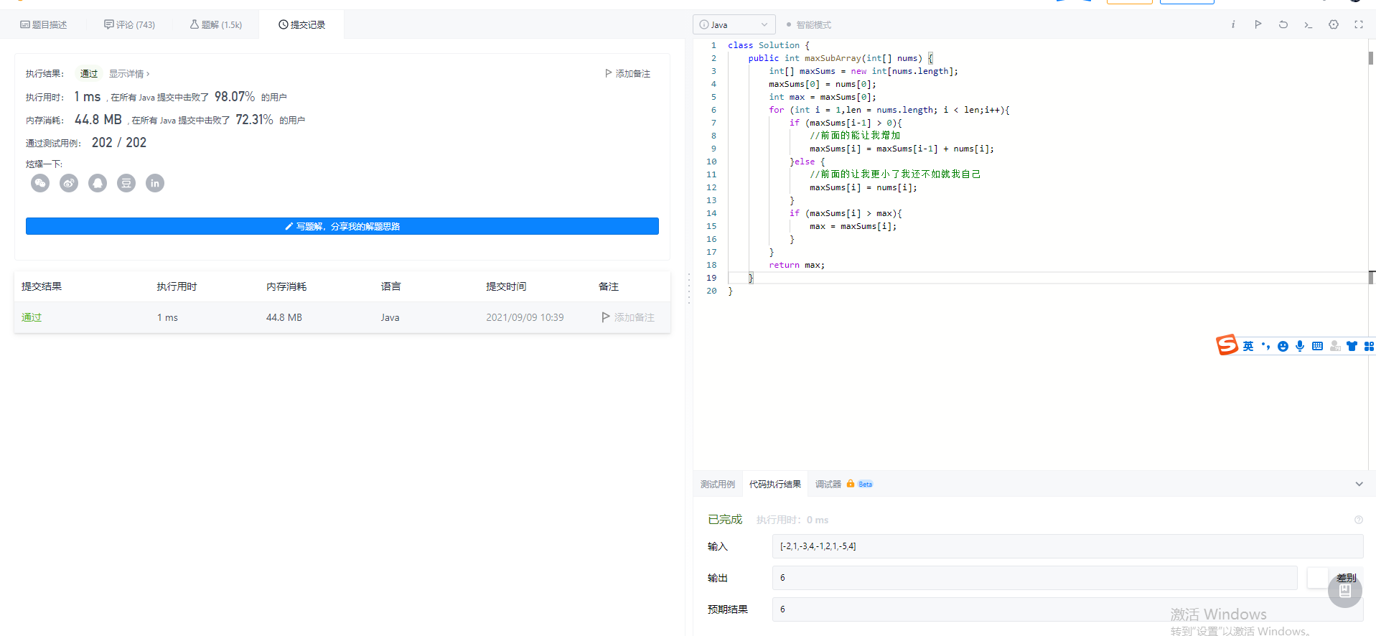Switch to the 题目描述 tab
The image size is (1376, 636).
tap(43, 24)
